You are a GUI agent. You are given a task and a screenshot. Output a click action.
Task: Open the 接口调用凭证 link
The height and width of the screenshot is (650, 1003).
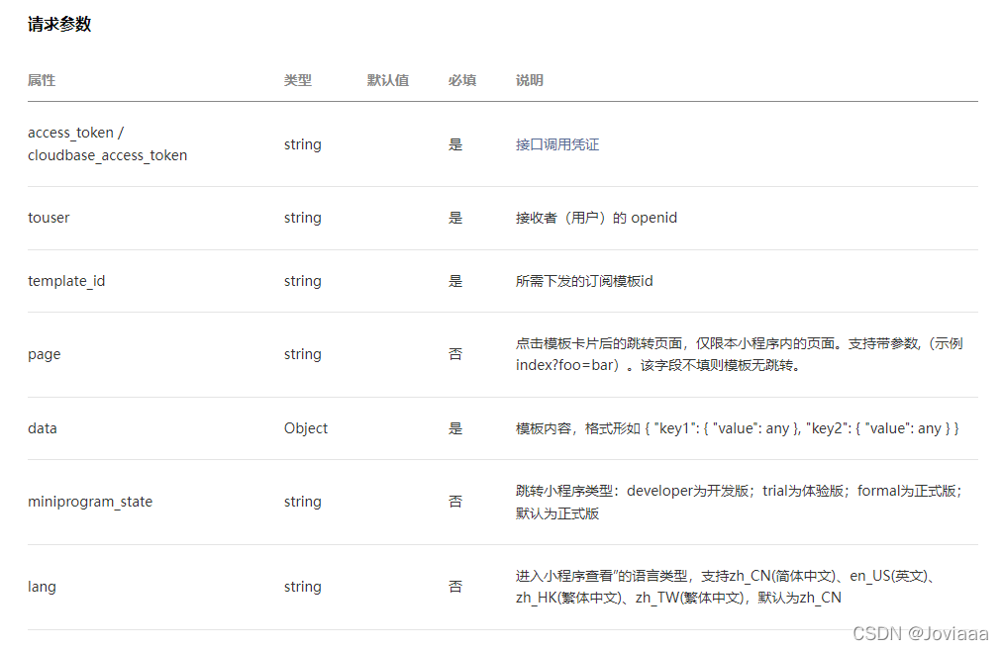(557, 144)
